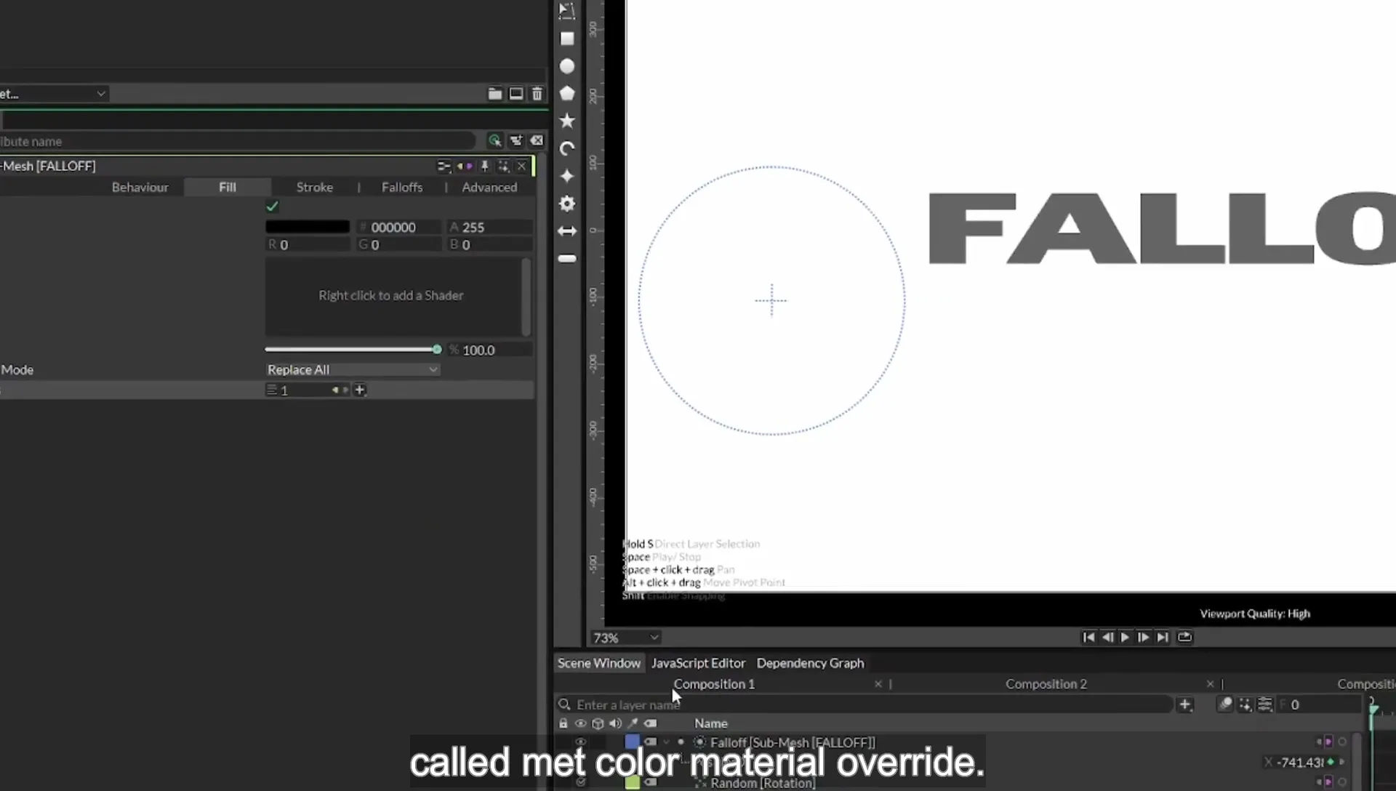Click the monitor icon in preset bar
Viewport: 1396px width, 791px height.
tap(516, 94)
